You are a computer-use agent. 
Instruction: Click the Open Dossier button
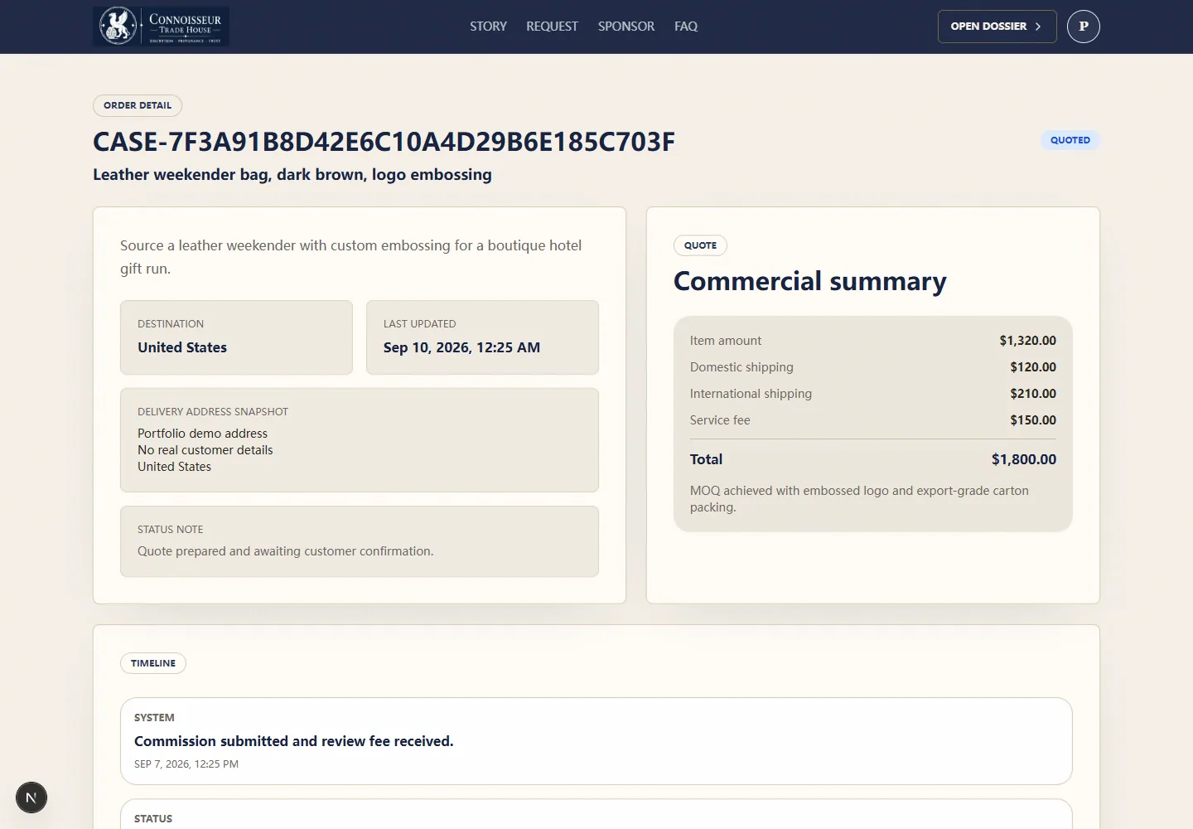click(997, 27)
